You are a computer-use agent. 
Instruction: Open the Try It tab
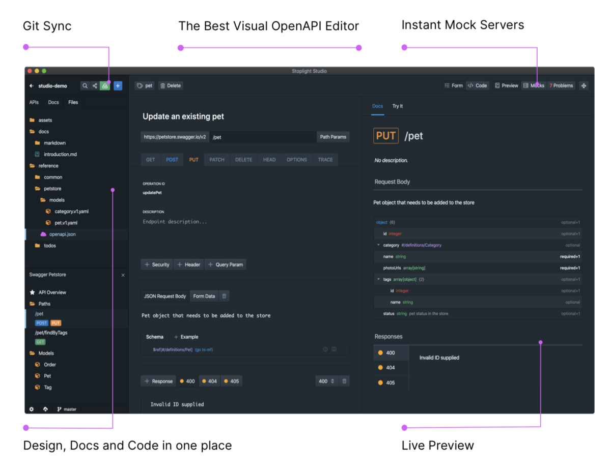coord(398,106)
